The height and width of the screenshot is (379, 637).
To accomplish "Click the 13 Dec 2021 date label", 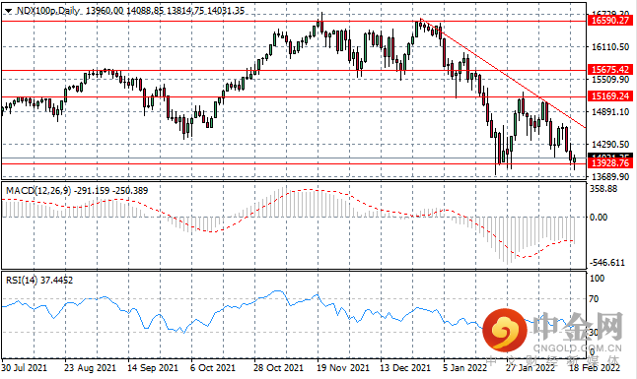I will click(405, 367).
